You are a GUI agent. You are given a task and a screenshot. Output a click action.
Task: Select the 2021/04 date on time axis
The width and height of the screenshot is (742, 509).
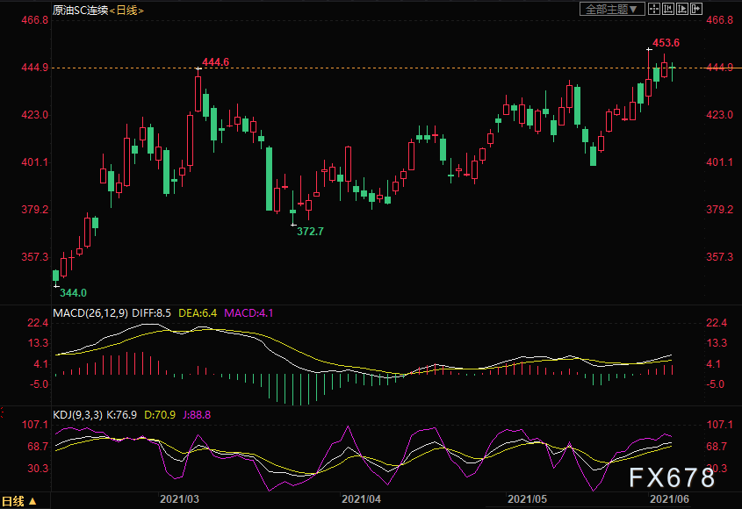(x=360, y=498)
